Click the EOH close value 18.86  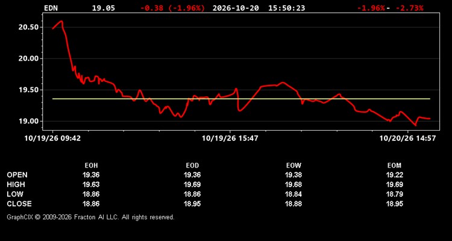[x=91, y=204]
